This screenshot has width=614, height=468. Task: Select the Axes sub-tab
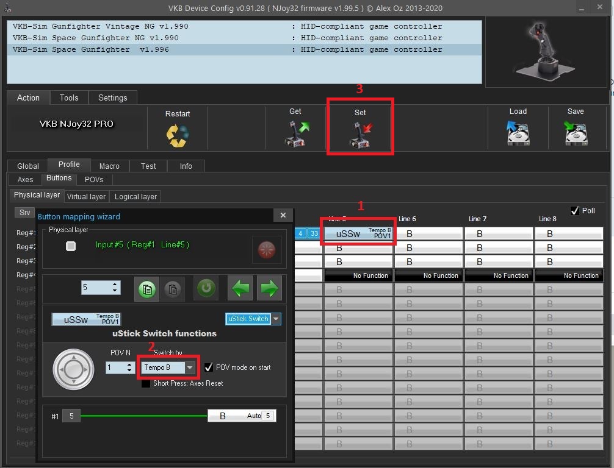[26, 179]
